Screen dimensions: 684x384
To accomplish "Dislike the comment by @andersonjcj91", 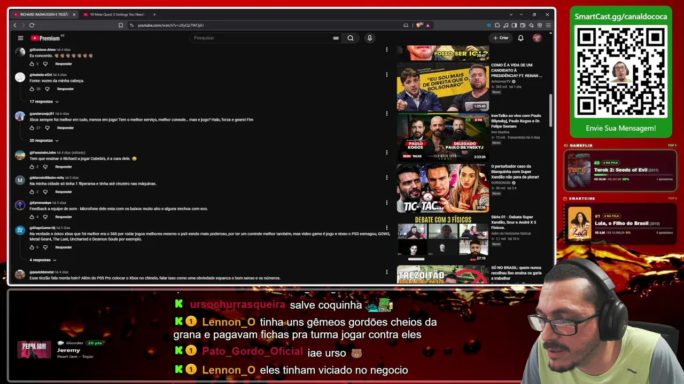I will click(x=47, y=128).
